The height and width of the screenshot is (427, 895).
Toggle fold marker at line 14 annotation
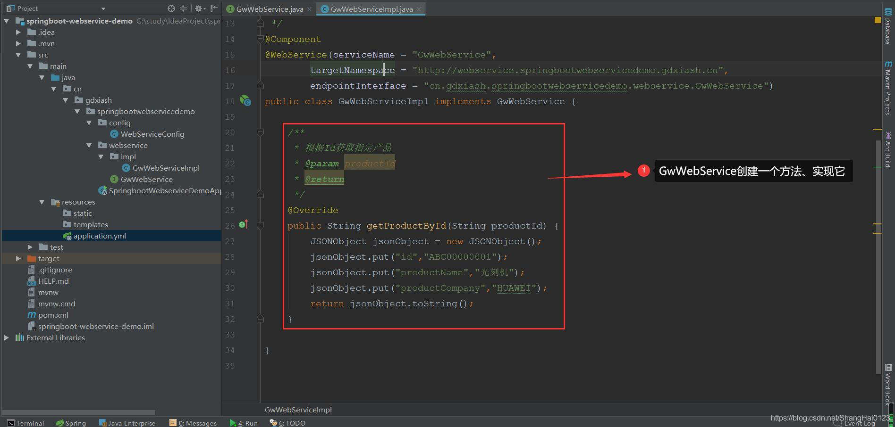click(x=260, y=39)
